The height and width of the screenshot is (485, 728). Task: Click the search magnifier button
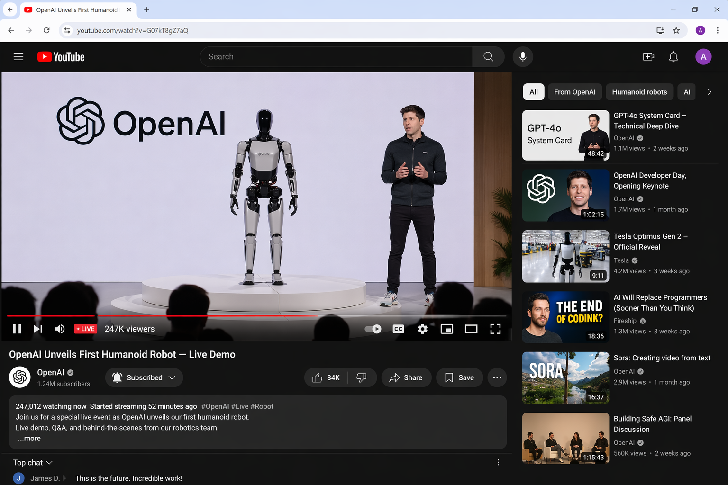coord(488,57)
